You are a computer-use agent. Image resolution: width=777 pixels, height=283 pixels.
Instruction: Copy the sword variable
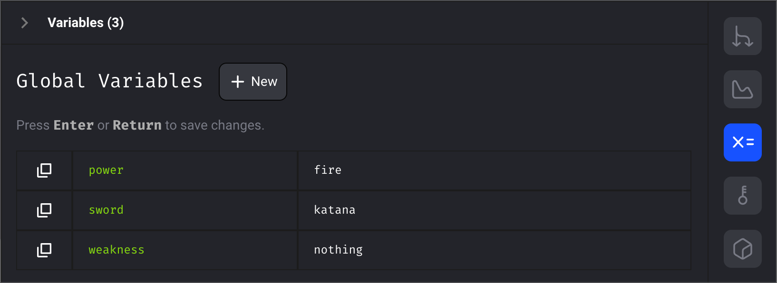(44, 210)
